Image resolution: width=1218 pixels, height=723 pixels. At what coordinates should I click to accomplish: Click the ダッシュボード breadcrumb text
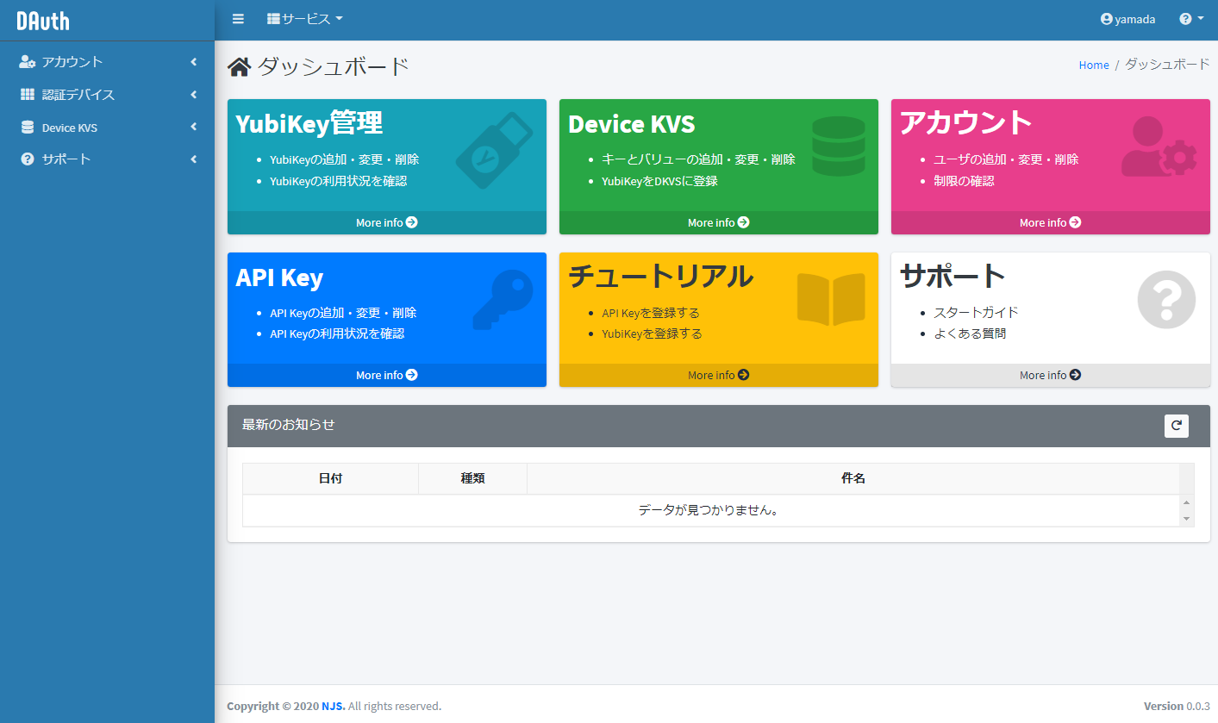[x=1167, y=65]
